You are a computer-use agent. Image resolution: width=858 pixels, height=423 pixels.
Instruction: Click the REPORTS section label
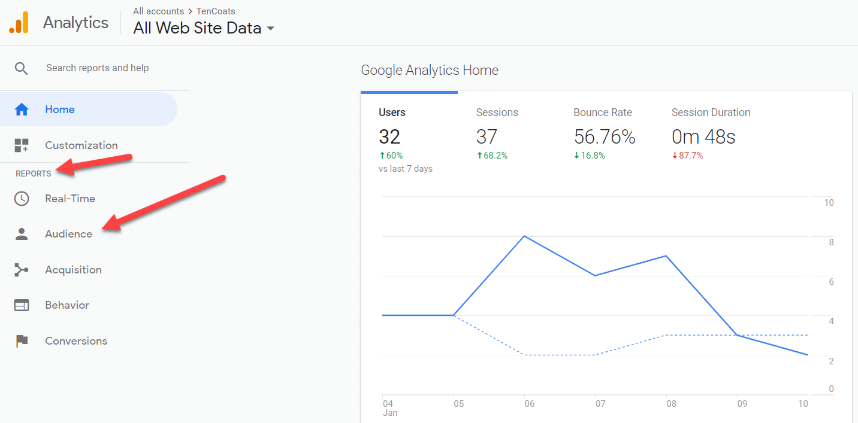pos(34,174)
